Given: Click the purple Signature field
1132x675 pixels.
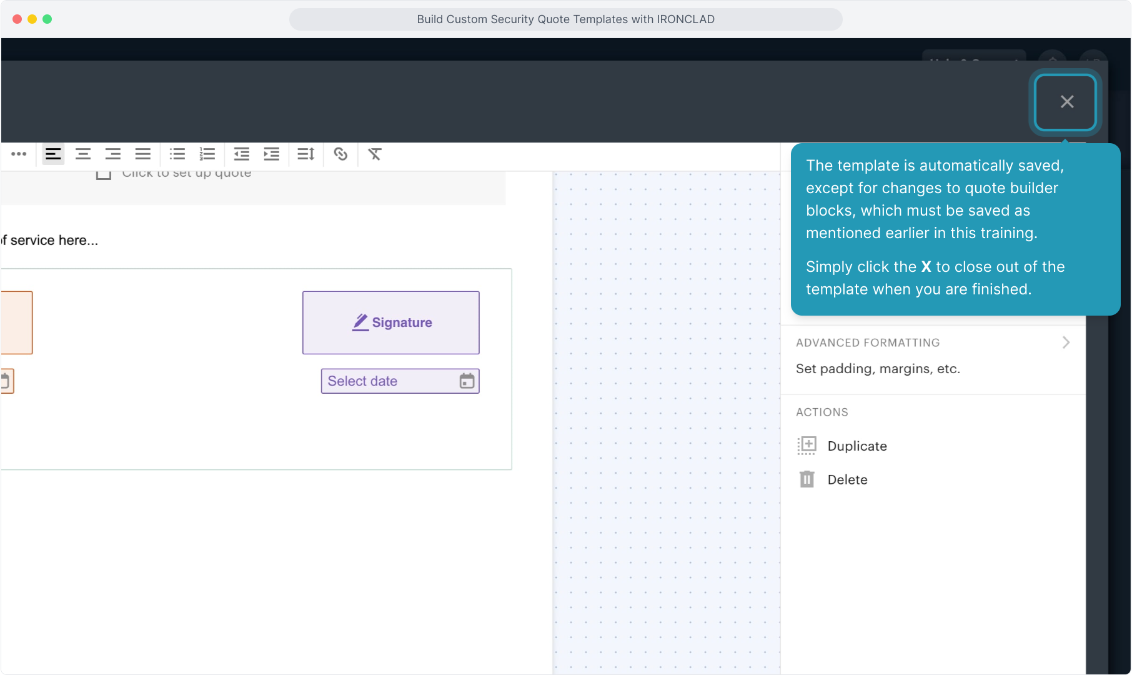Looking at the screenshot, I should click(x=391, y=322).
